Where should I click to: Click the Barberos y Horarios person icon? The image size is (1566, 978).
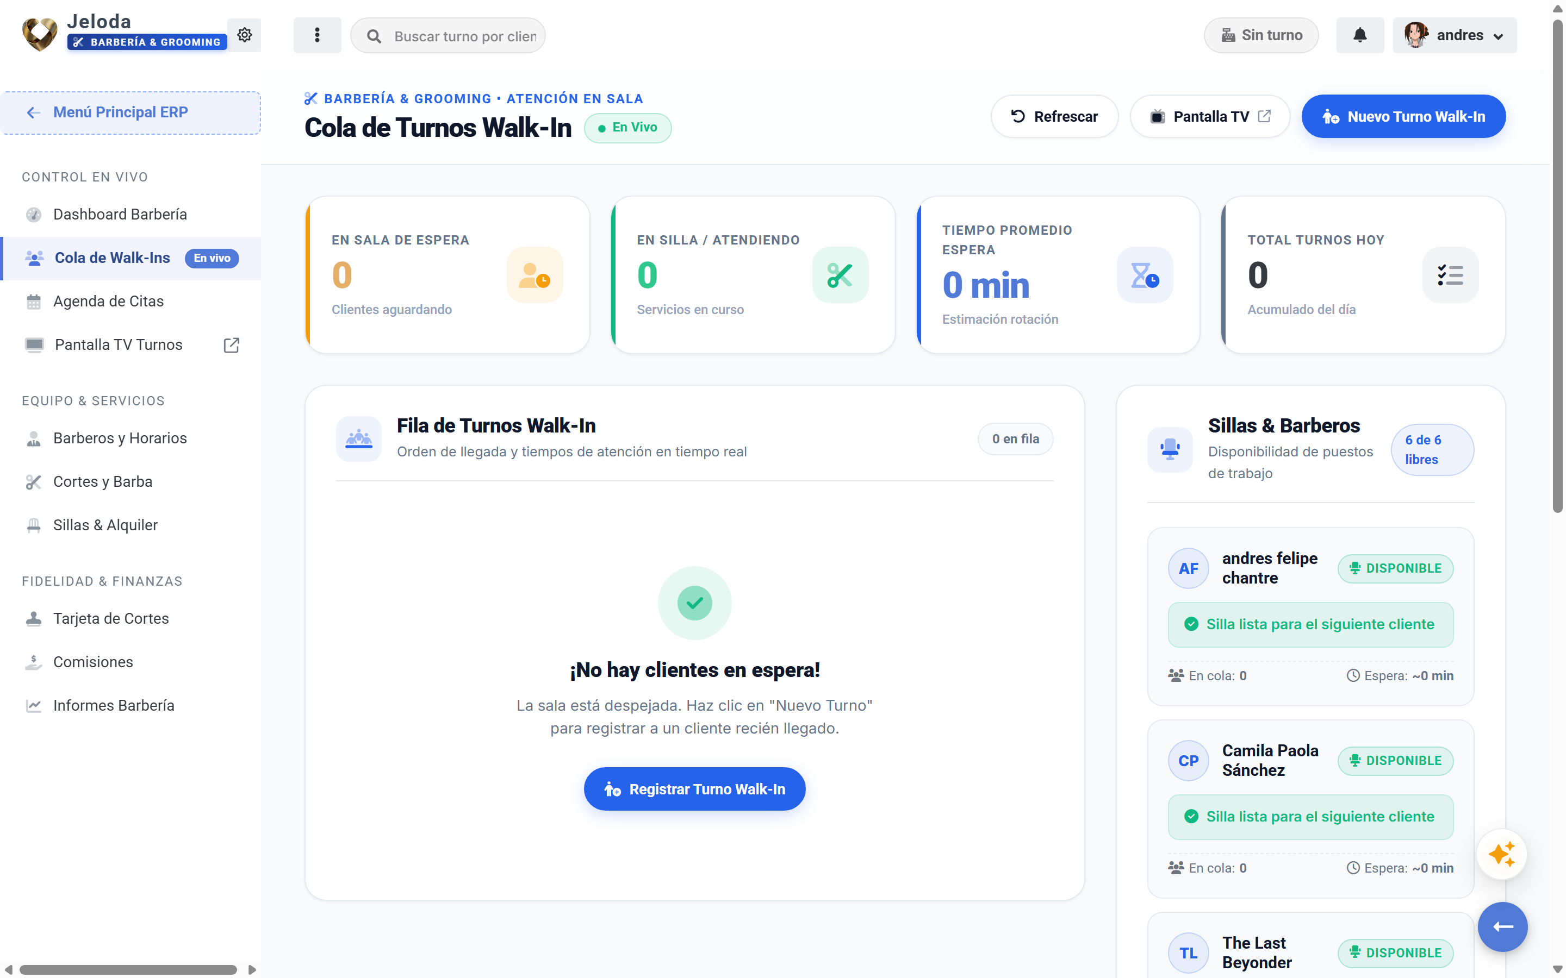coord(34,438)
